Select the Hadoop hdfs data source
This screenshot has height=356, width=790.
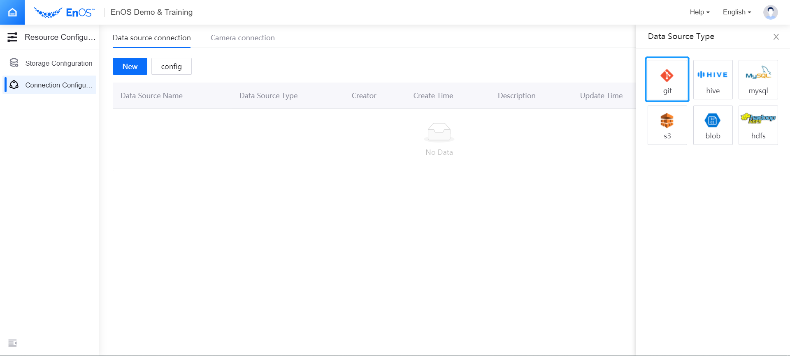758,125
